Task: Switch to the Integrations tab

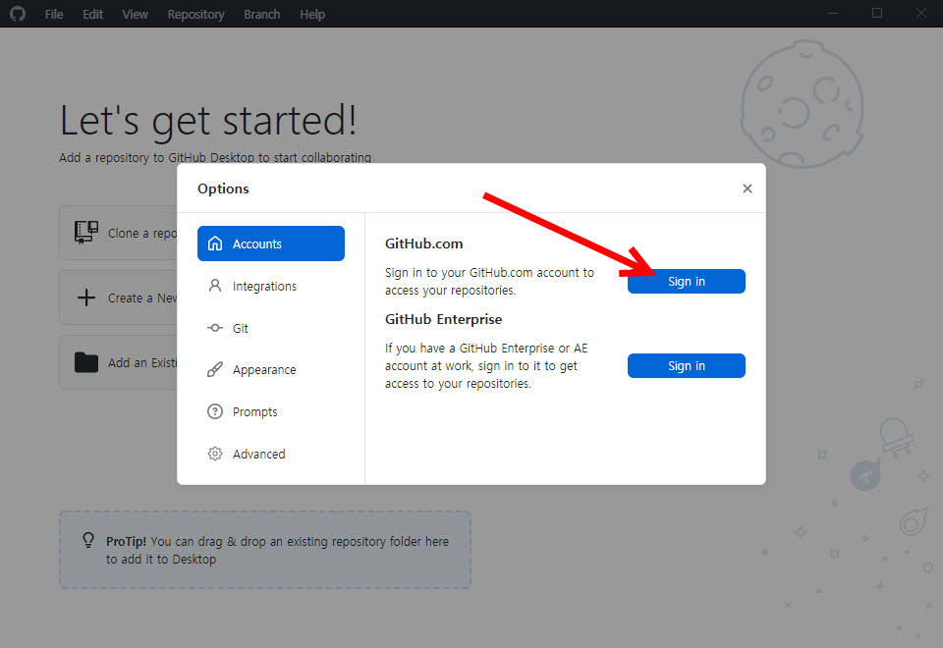Action: click(x=271, y=286)
